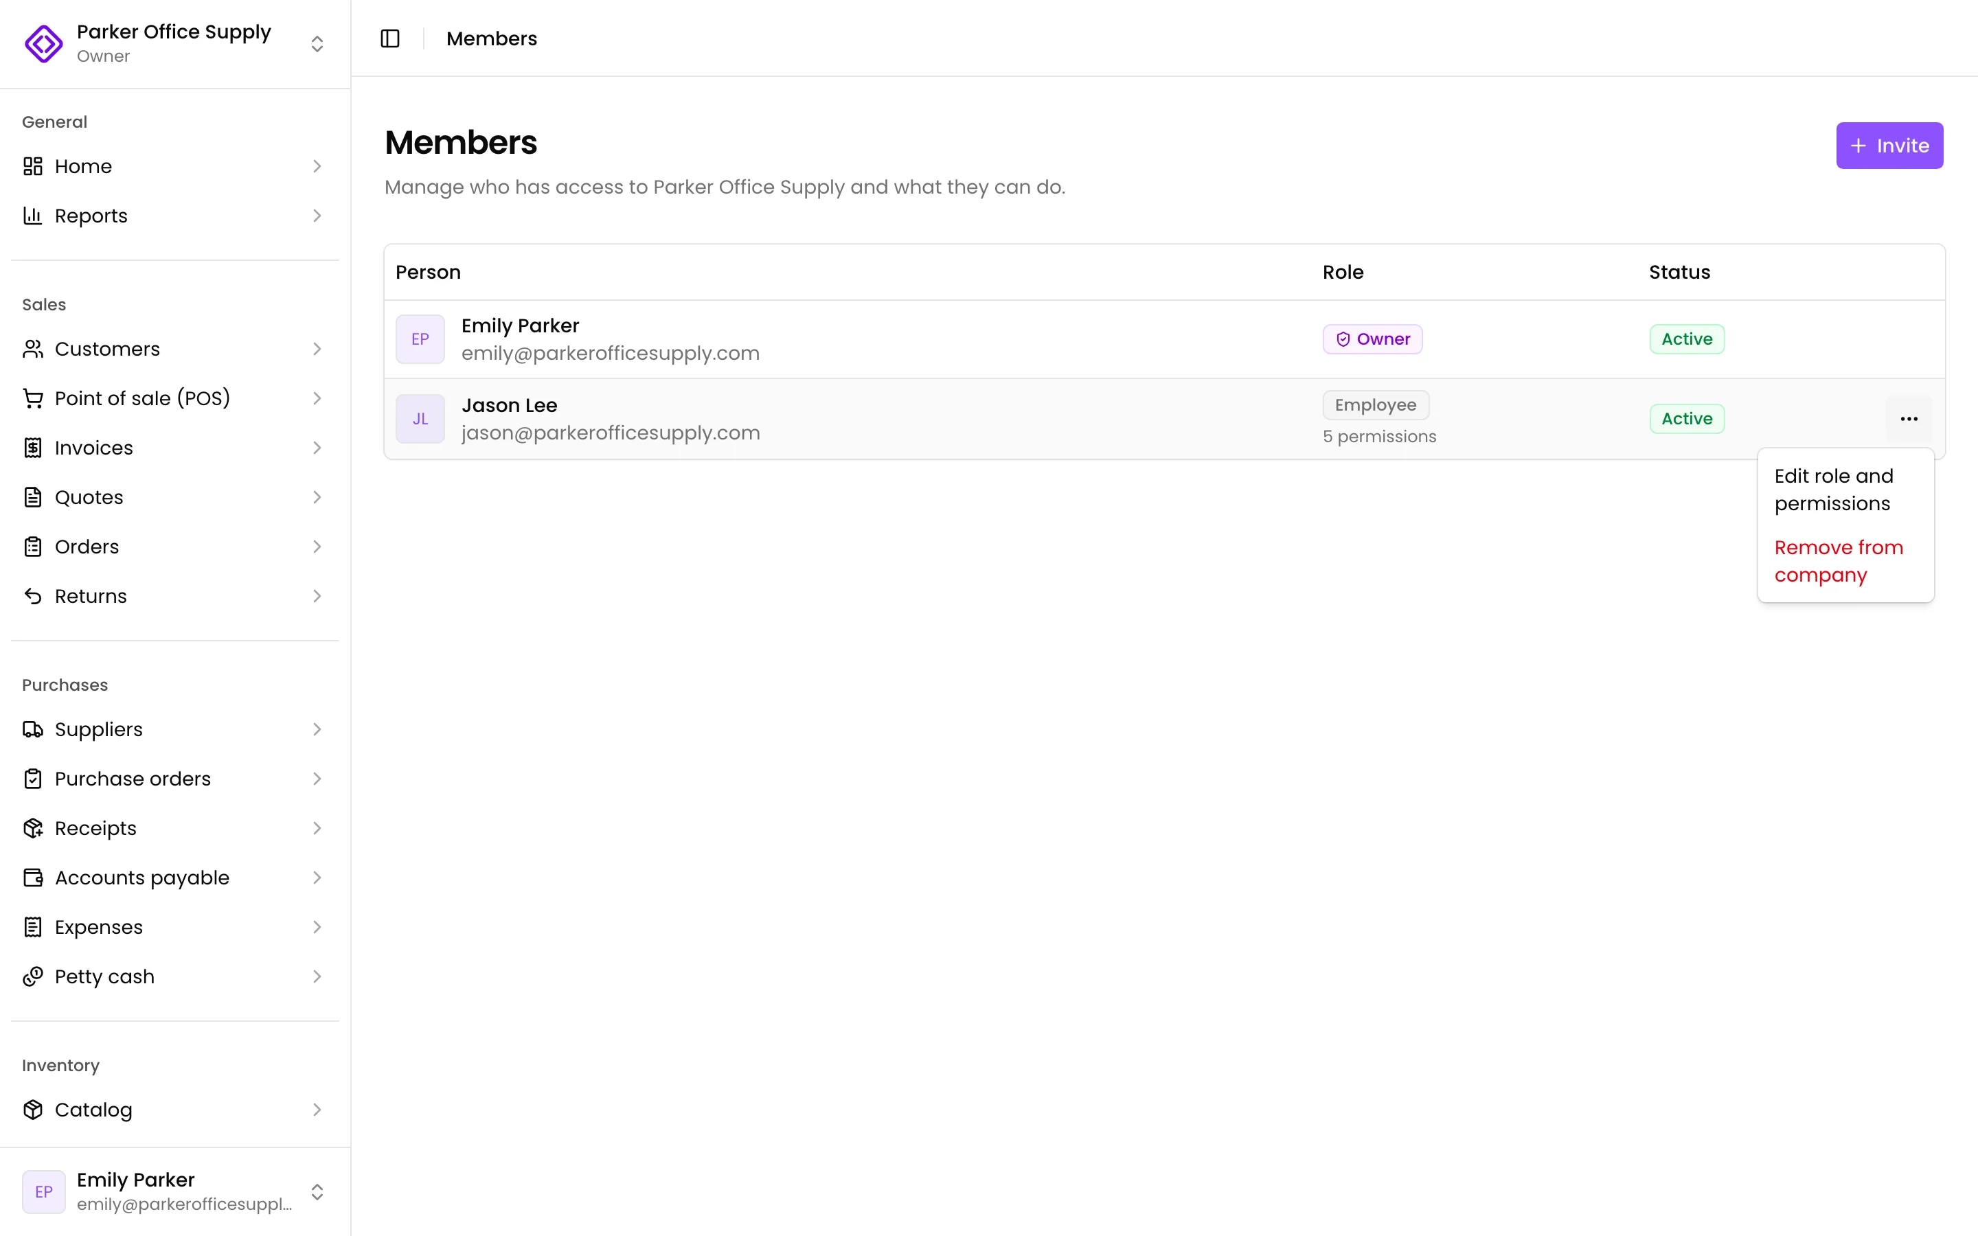Click the Petty cash coins icon
The image size is (1978, 1236).
click(33, 977)
